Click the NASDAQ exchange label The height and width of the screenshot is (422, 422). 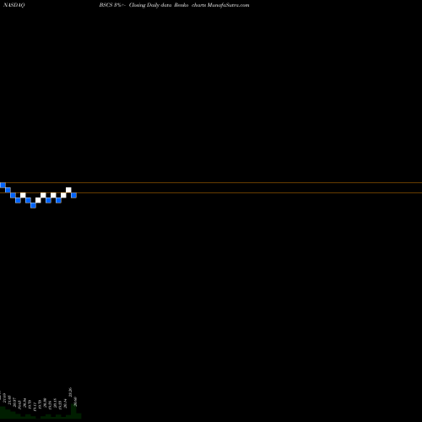pyautogui.click(x=14, y=5)
